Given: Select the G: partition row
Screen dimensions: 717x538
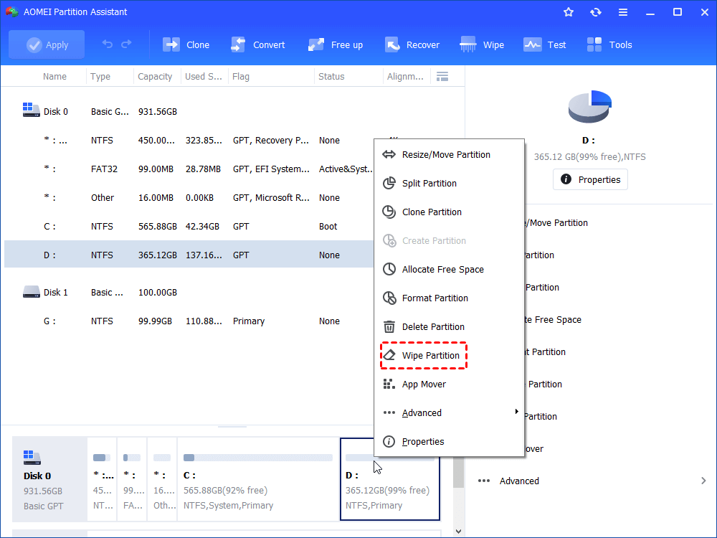Looking at the screenshot, I should tap(187, 321).
